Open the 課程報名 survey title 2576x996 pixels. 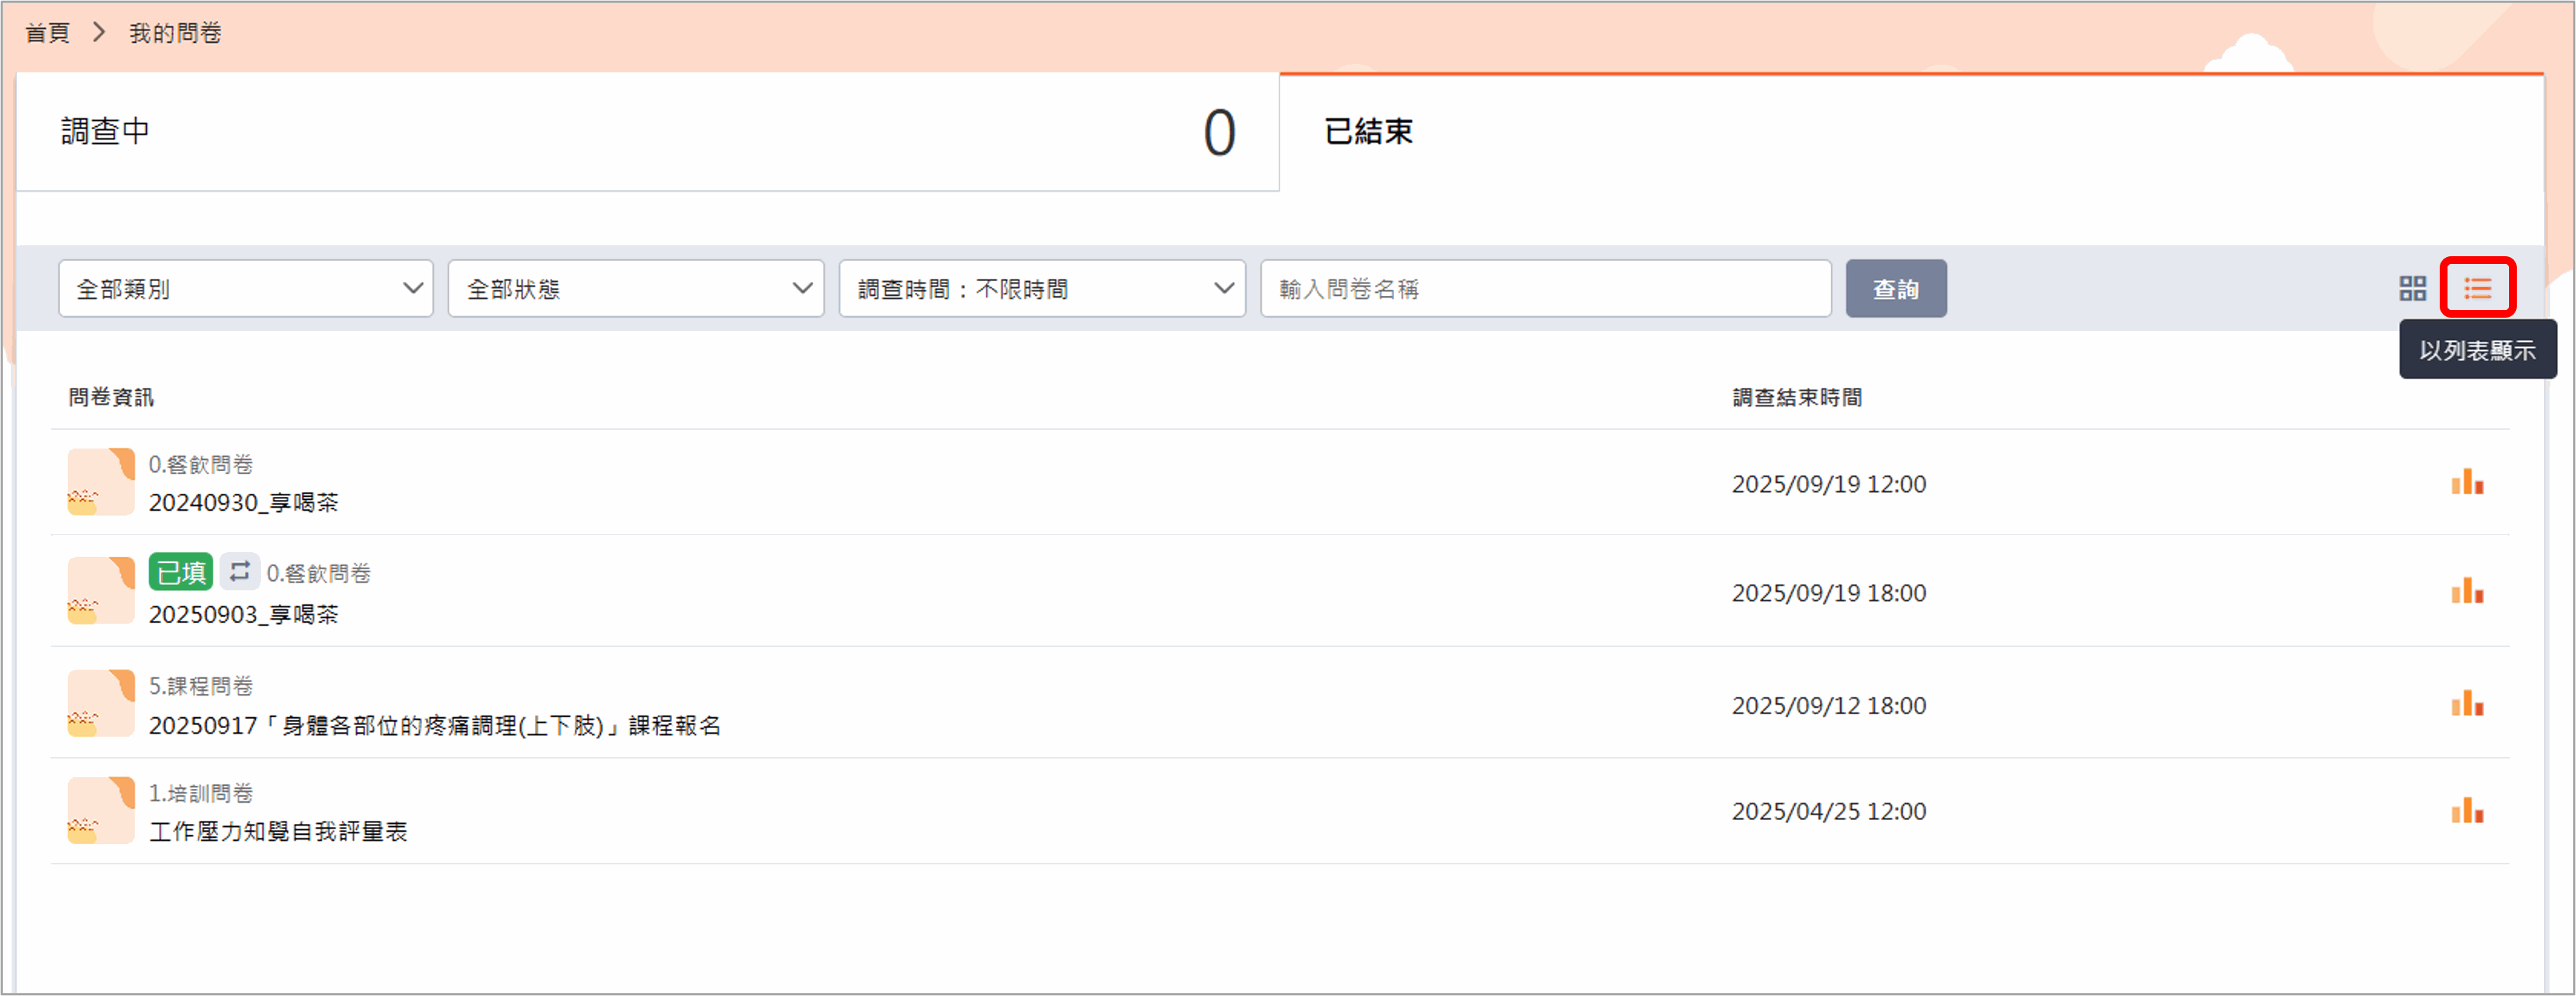point(434,725)
